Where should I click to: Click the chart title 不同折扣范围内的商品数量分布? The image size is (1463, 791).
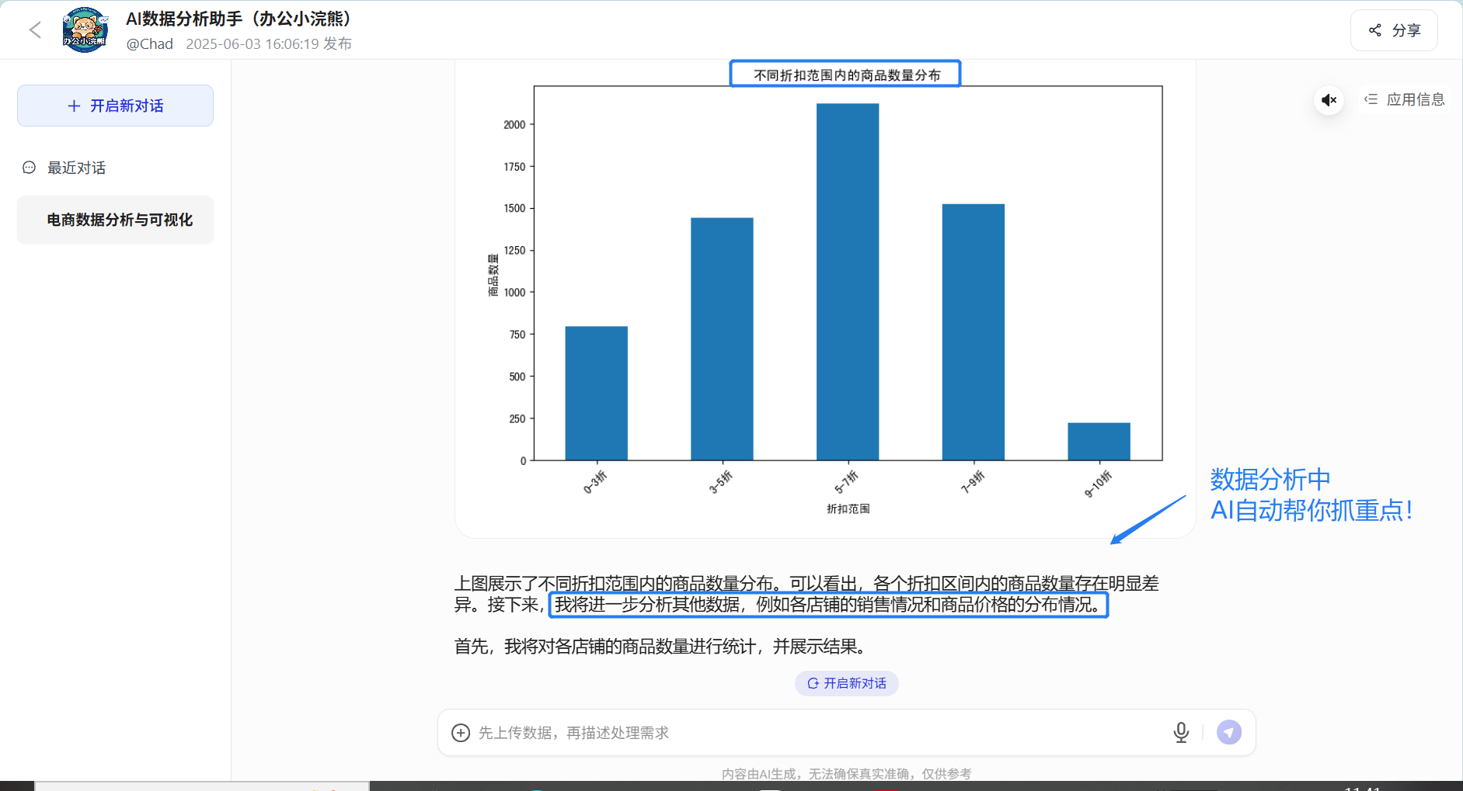click(846, 75)
